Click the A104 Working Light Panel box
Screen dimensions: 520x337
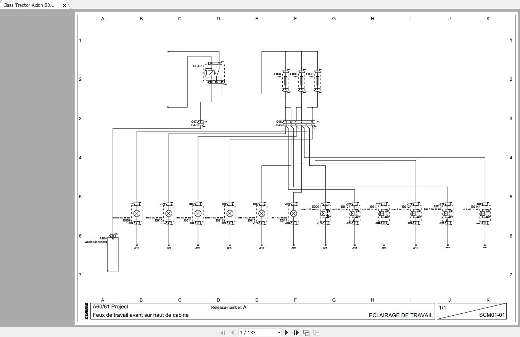tap(113, 253)
